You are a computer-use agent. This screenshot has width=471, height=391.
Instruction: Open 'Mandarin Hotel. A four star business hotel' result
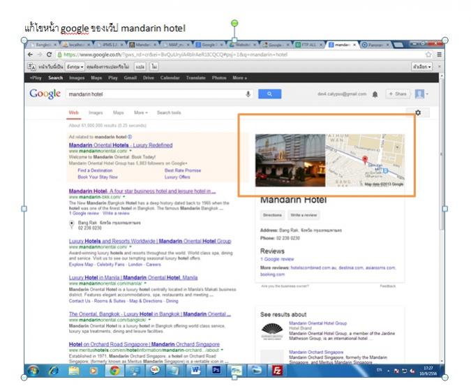(142, 191)
